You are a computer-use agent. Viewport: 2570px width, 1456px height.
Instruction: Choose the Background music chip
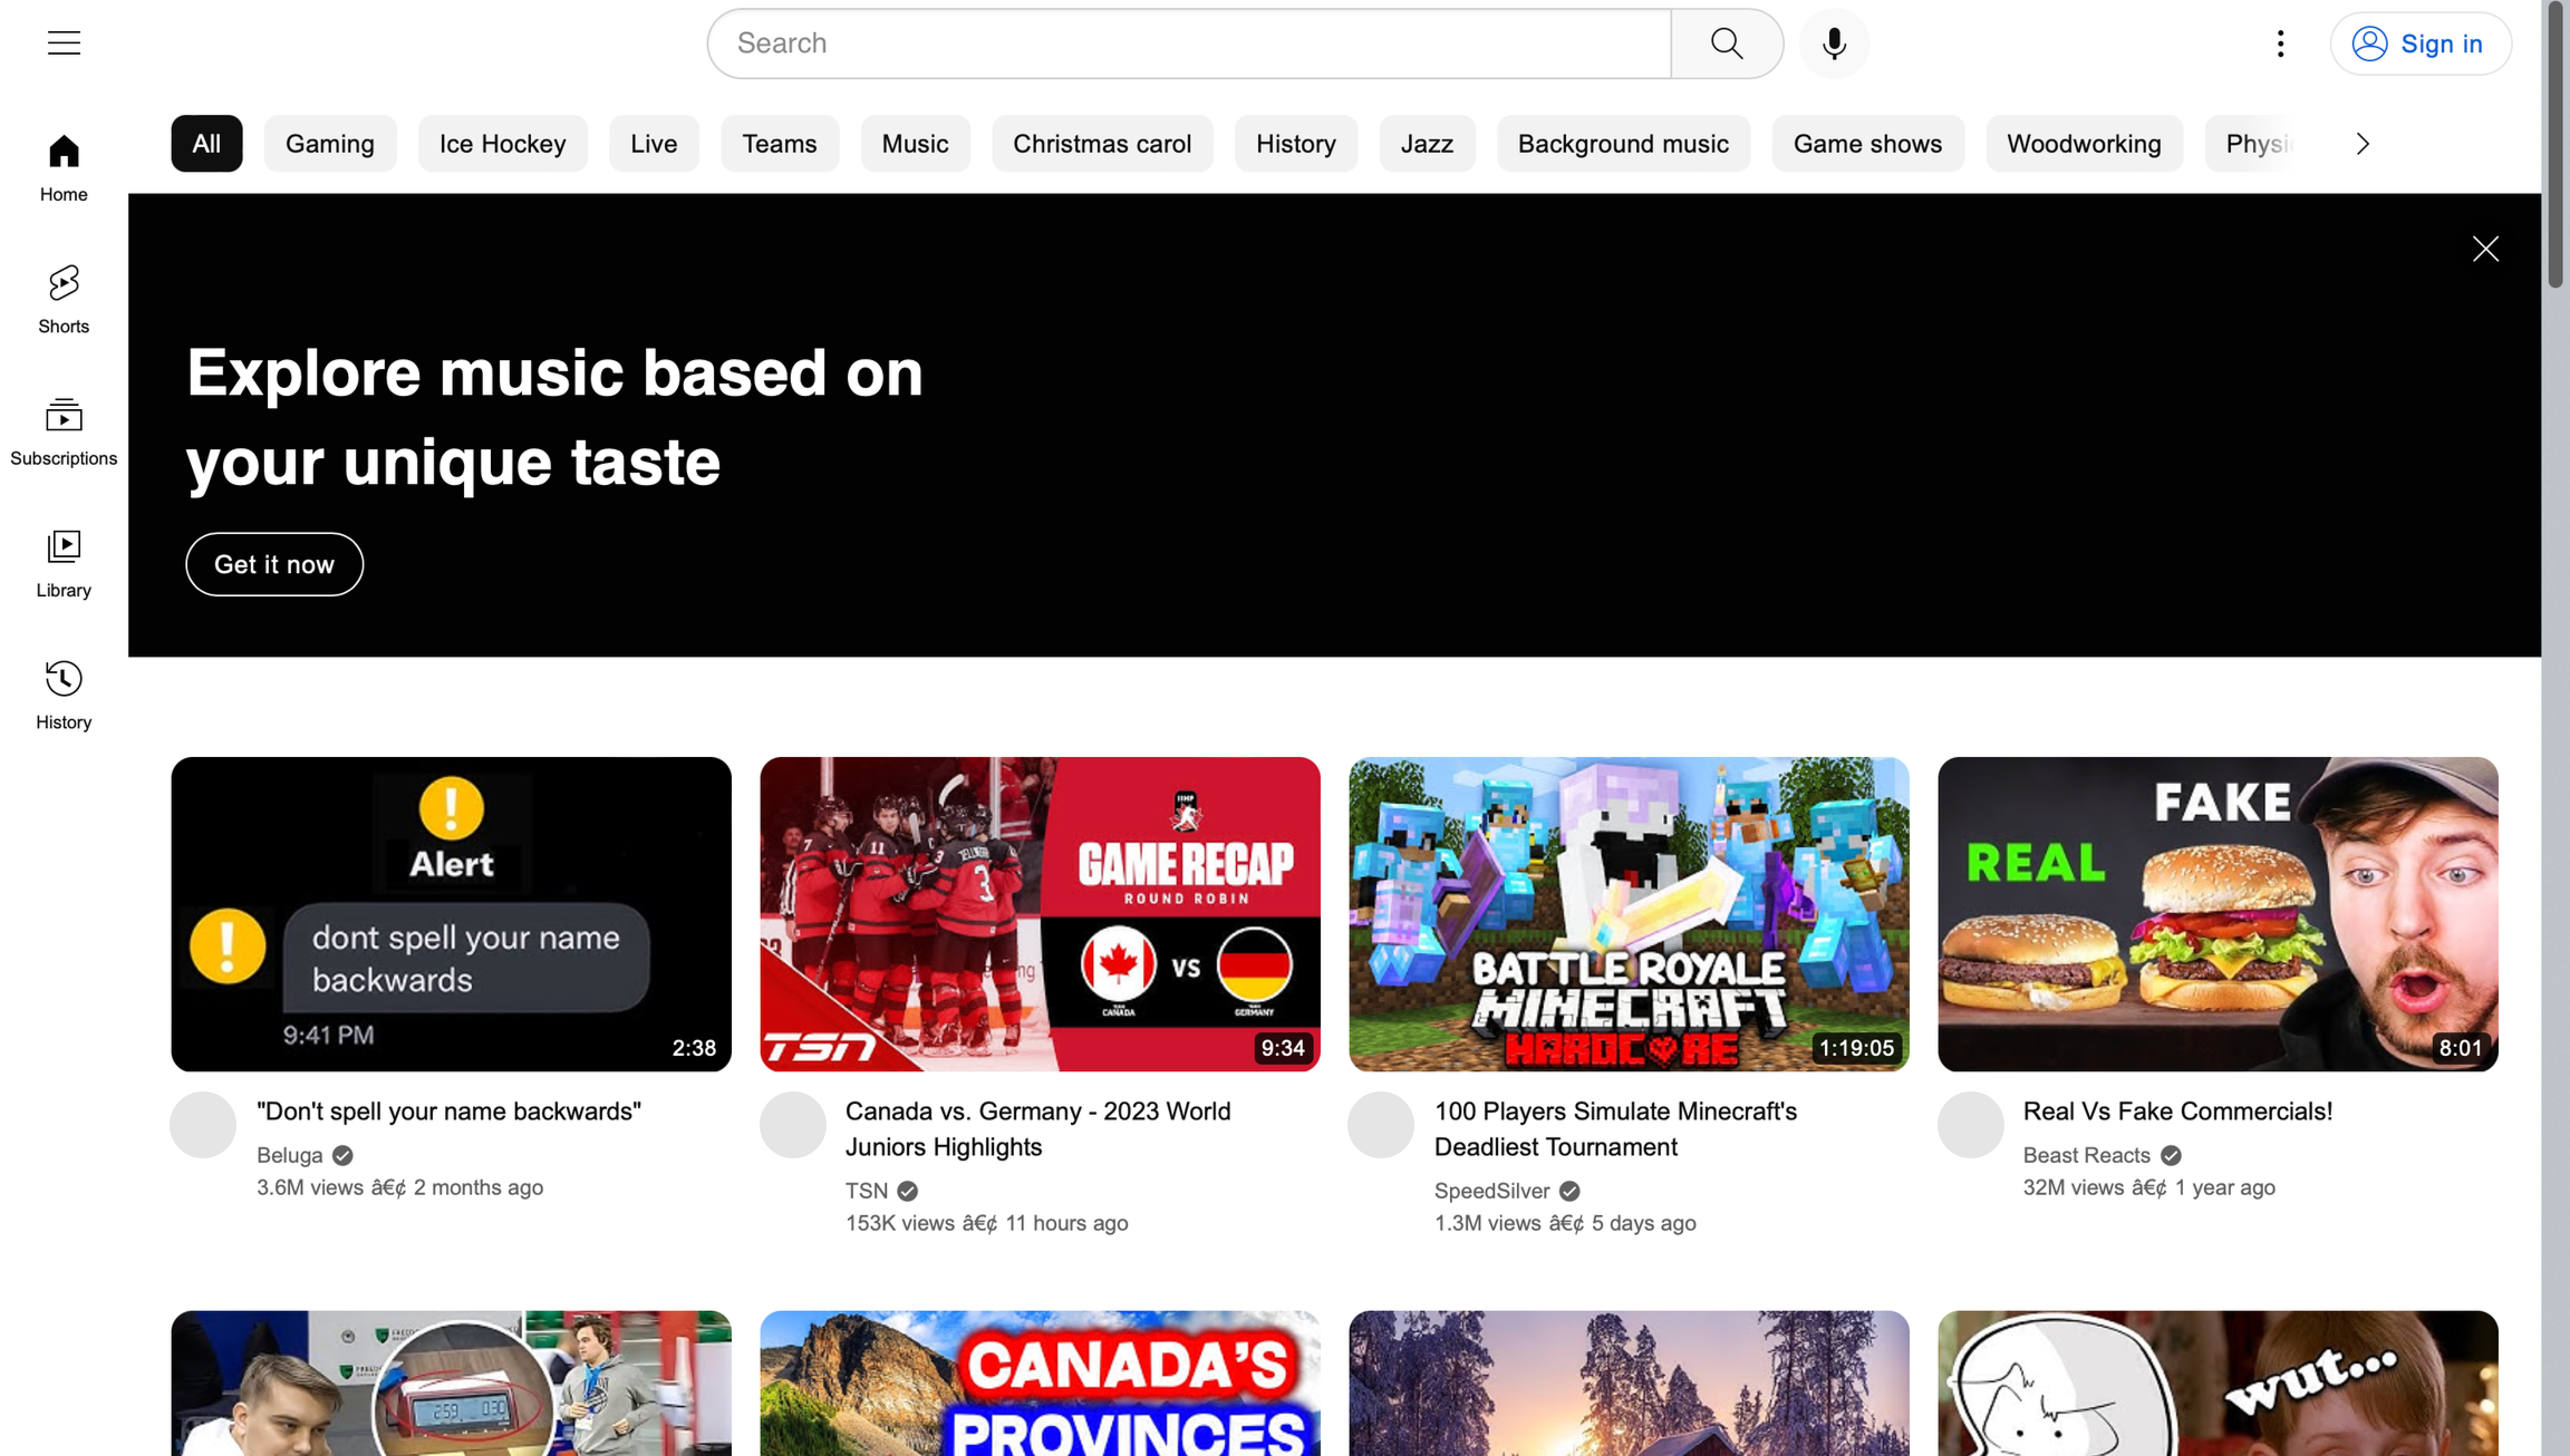[x=1622, y=144]
